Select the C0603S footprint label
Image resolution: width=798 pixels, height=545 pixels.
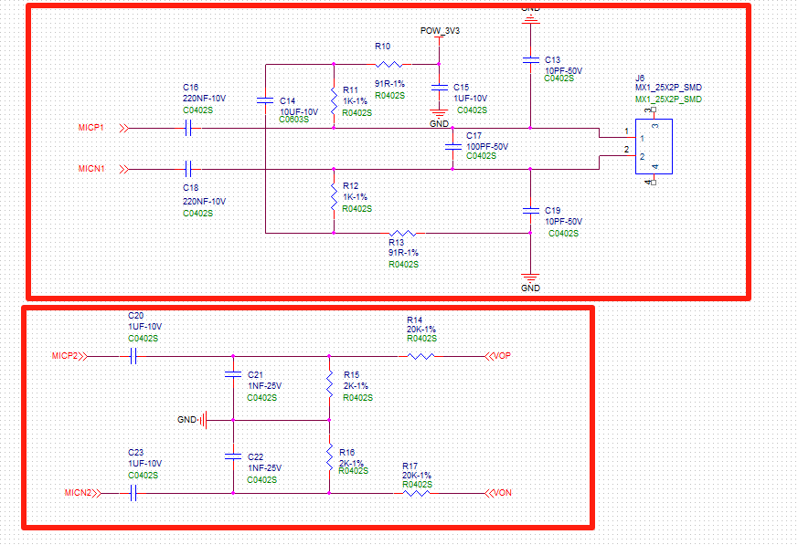(293, 120)
